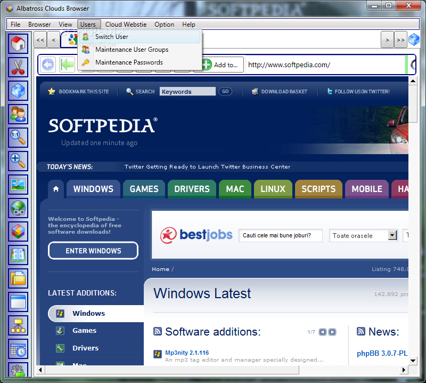Select the scissors cut tool in sidebar
The height and width of the screenshot is (383, 426).
point(18,67)
